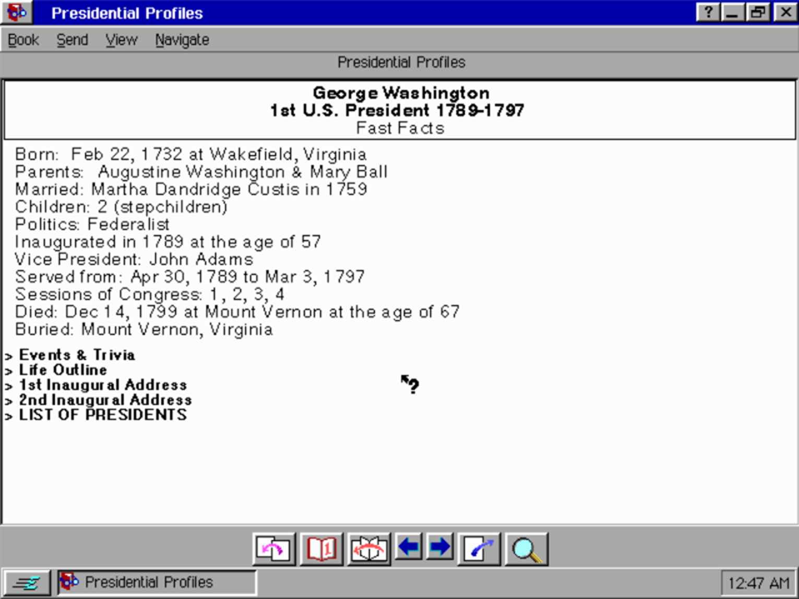
Task: Click the 'Inaugurated in 1789' line
Action: 168,242
